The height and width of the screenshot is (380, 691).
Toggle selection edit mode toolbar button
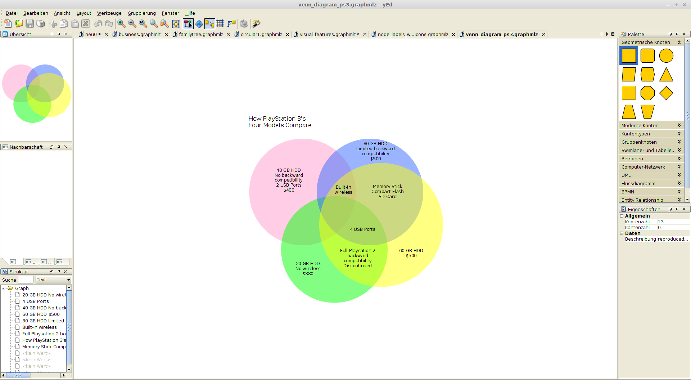point(188,24)
